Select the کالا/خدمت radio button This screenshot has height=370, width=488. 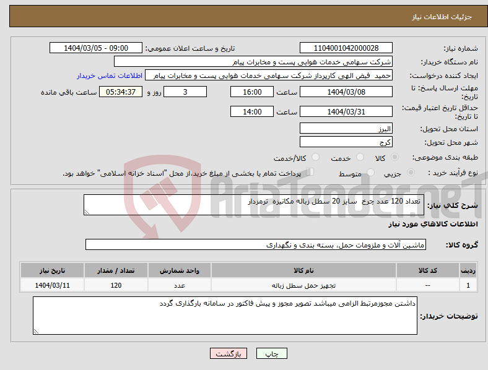pyautogui.click(x=316, y=157)
